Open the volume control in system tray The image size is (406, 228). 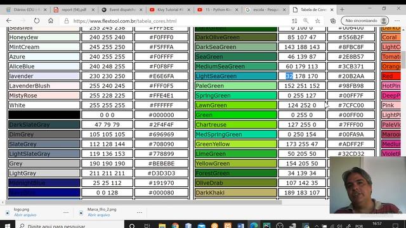coord(339,226)
